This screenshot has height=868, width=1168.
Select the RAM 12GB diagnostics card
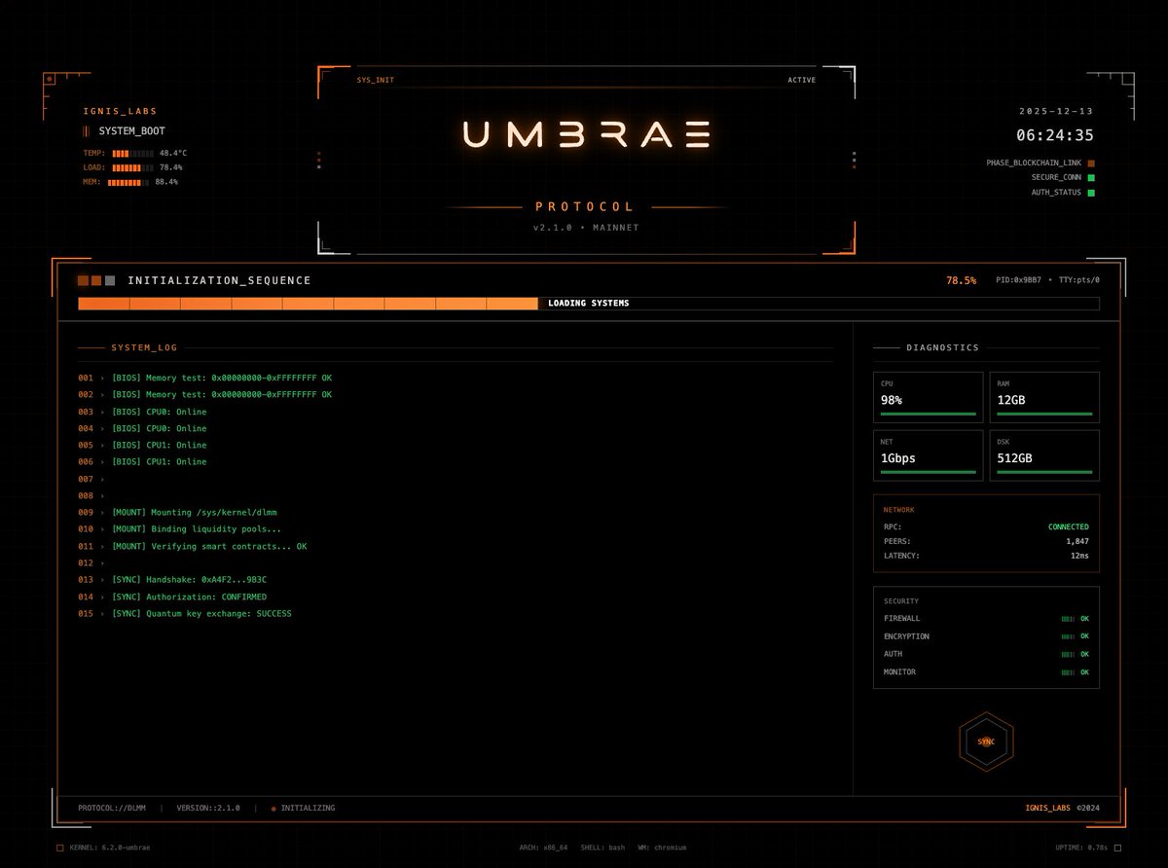(1044, 397)
